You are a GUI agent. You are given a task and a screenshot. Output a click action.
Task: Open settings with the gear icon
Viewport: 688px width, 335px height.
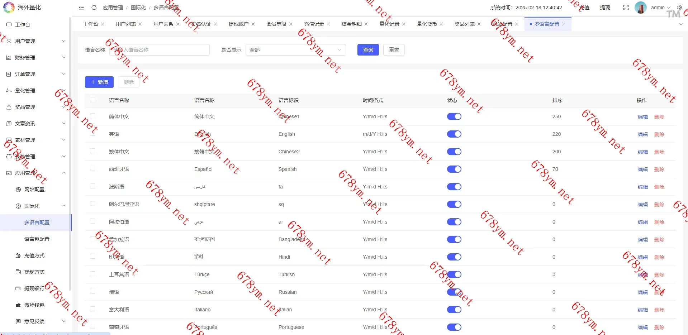tap(679, 8)
